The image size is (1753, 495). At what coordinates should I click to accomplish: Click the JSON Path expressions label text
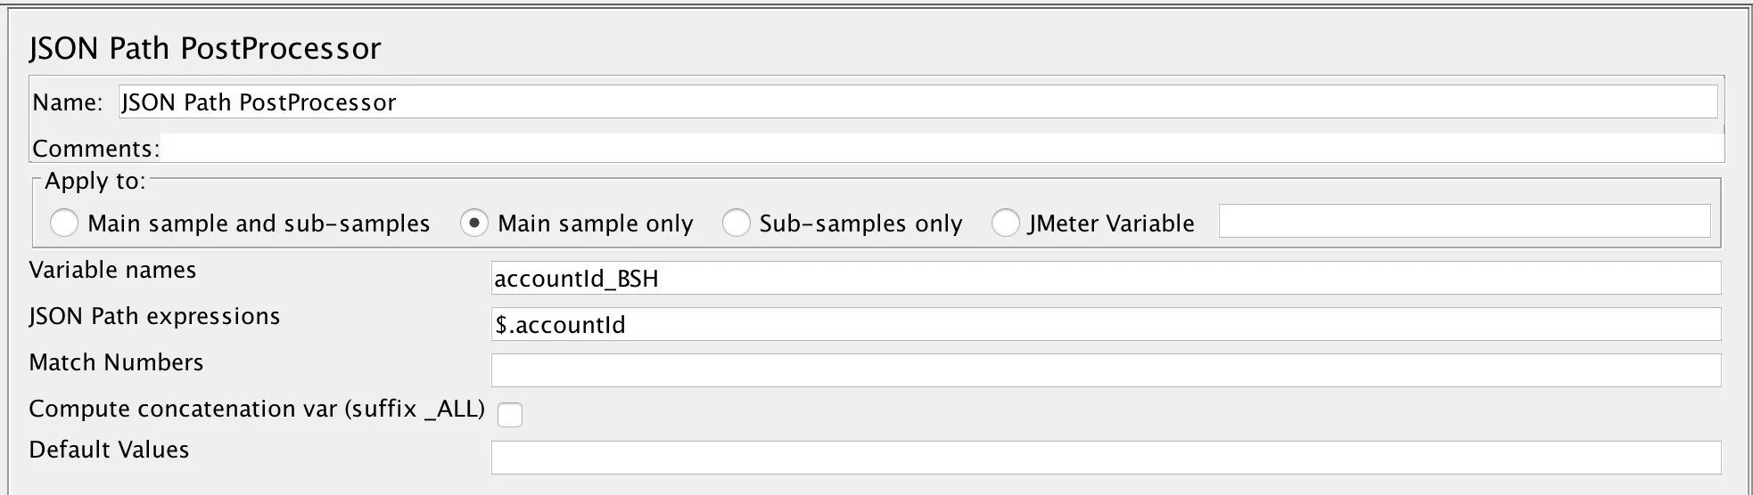click(154, 316)
